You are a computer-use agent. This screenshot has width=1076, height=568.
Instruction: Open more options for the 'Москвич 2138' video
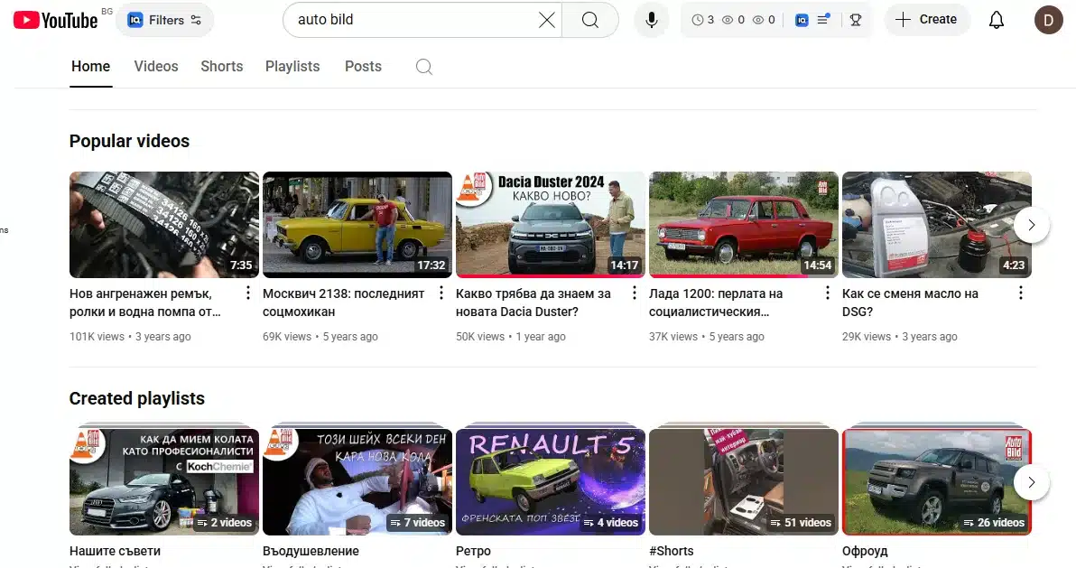[441, 293]
